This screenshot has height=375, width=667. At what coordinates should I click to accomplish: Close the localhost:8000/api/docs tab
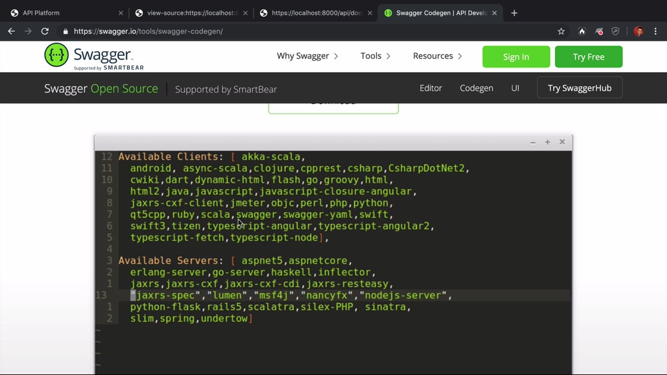tap(370, 13)
